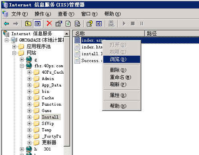The width and height of the screenshot is (199, 155).
Task: Click the connect computer toolbar icon
Action: click(x=111, y=24)
